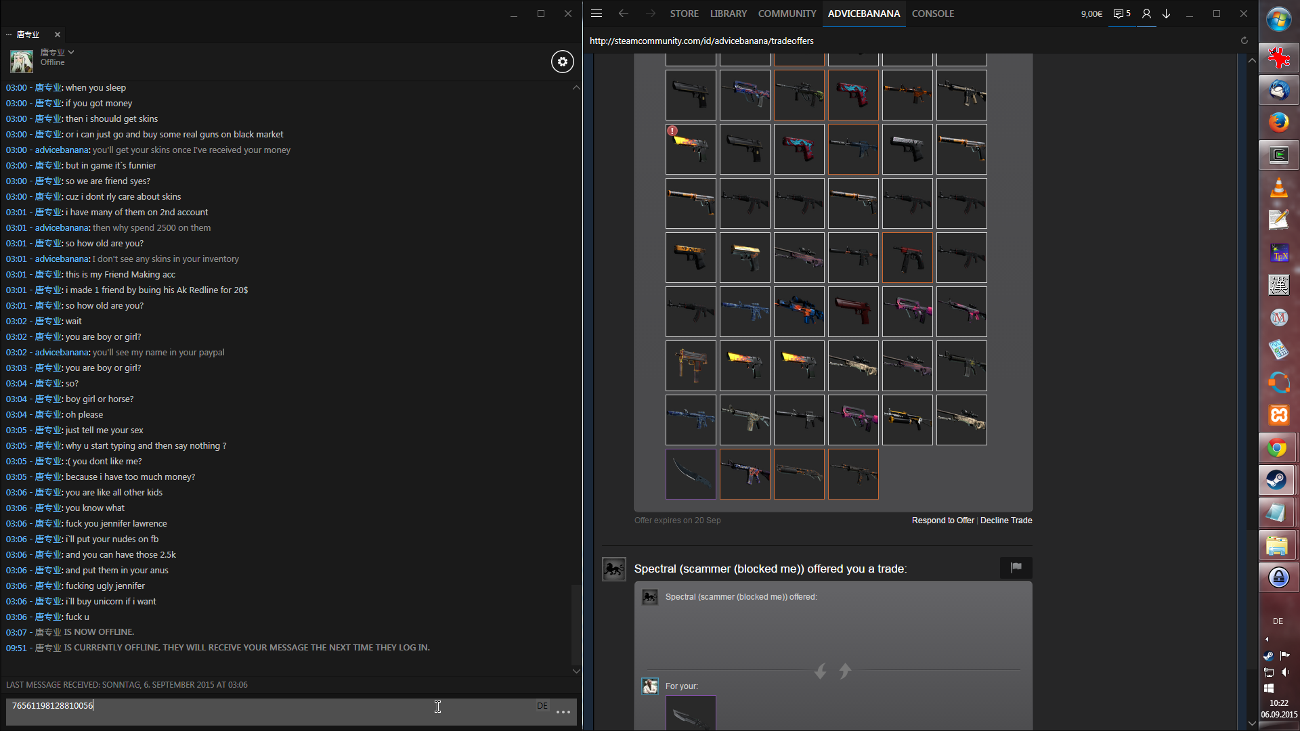
Task: Open the CONSOLE tab
Action: pos(932,14)
